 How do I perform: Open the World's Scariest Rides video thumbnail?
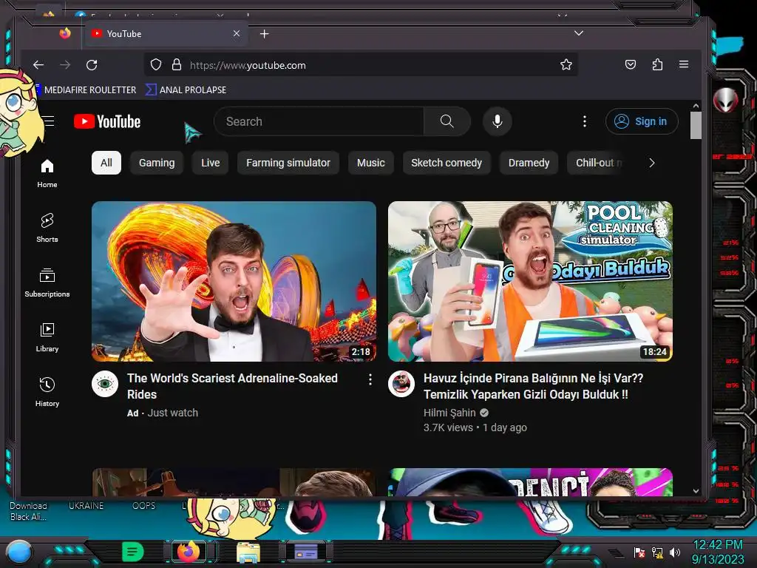[x=234, y=281]
